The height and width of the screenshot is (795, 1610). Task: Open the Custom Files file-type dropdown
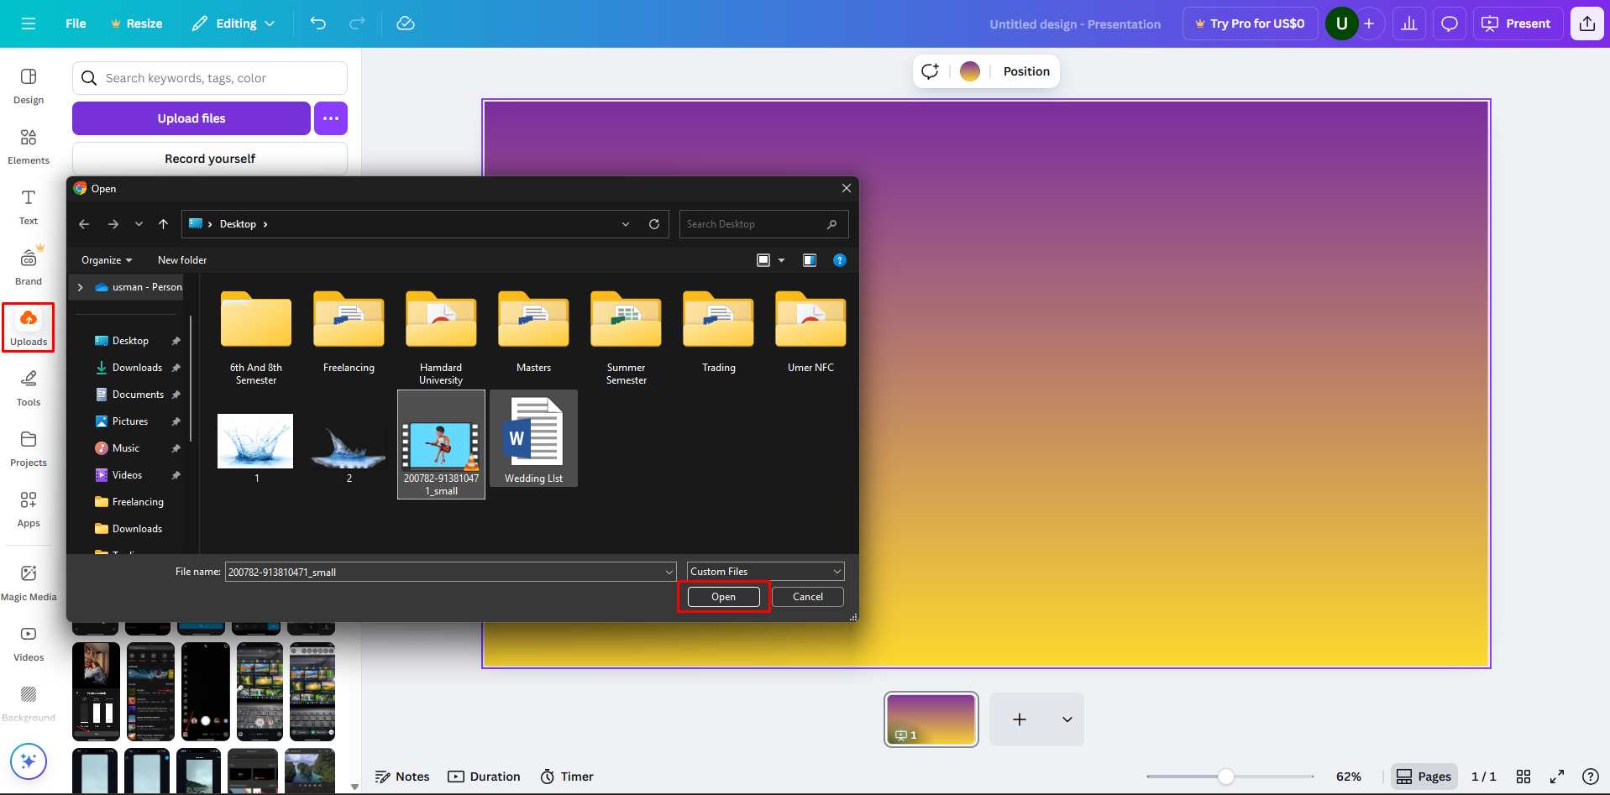point(763,571)
